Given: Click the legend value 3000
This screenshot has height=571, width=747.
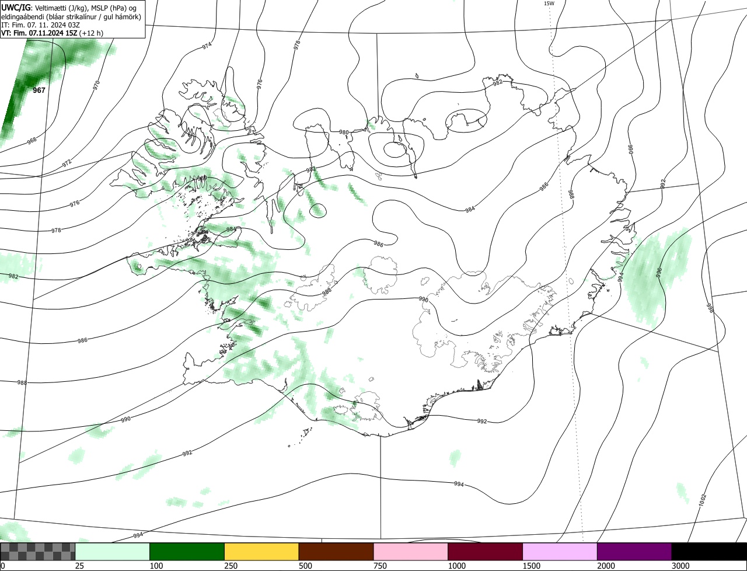Looking at the screenshot, I should point(680,566).
